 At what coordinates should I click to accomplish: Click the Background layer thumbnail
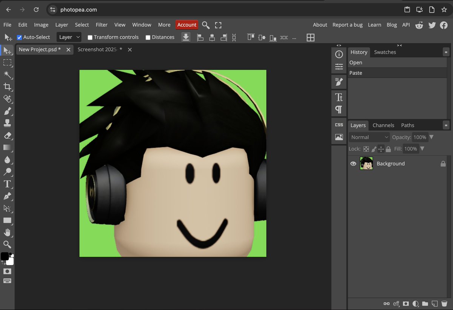pyautogui.click(x=366, y=163)
